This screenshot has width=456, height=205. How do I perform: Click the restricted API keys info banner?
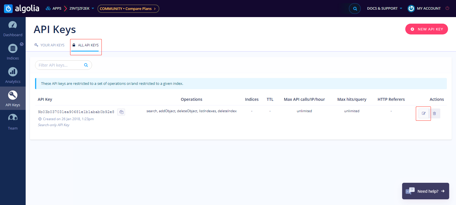pos(241,84)
